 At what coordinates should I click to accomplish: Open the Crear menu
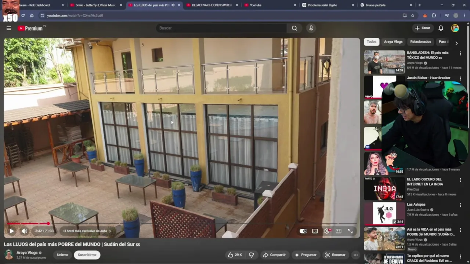coord(422,28)
